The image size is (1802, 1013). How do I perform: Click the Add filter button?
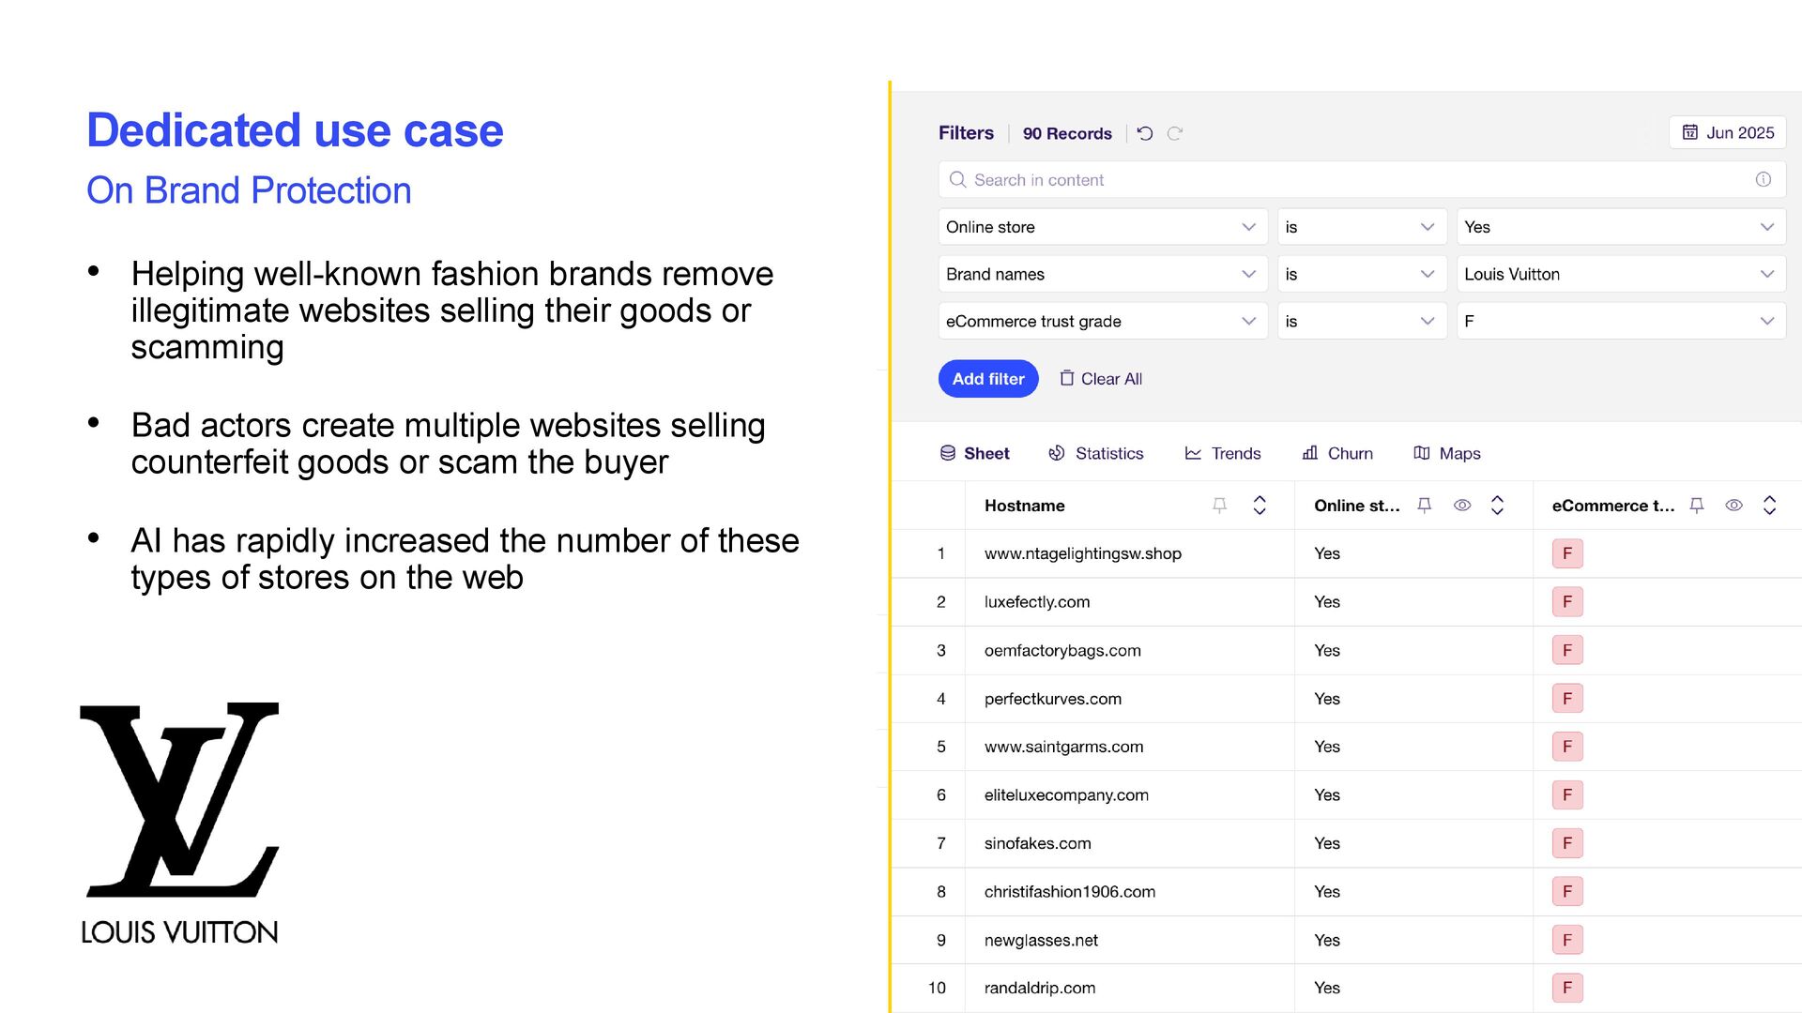(987, 379)
